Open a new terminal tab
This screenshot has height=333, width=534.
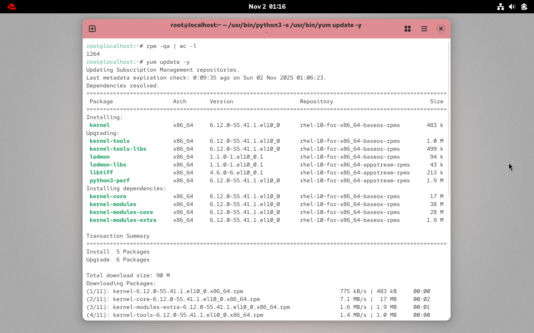(92, 29)
